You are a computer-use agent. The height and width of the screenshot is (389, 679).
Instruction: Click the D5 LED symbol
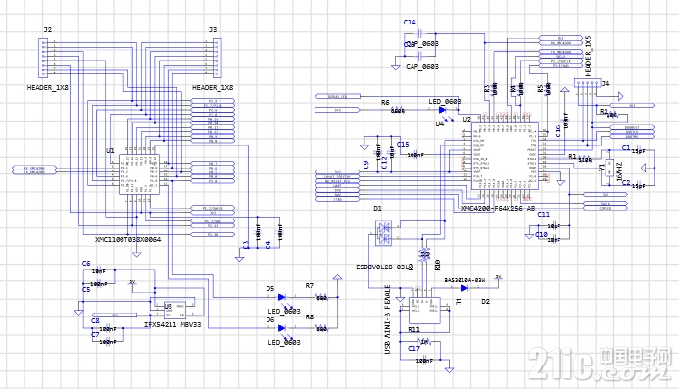pos(281,297)
